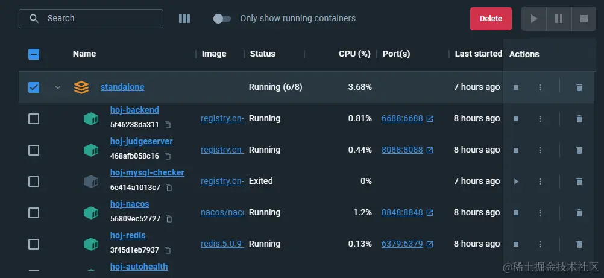Collapse the standalone stack group
The width and height of the screenshot is (604, 278).
pos(58,87)
